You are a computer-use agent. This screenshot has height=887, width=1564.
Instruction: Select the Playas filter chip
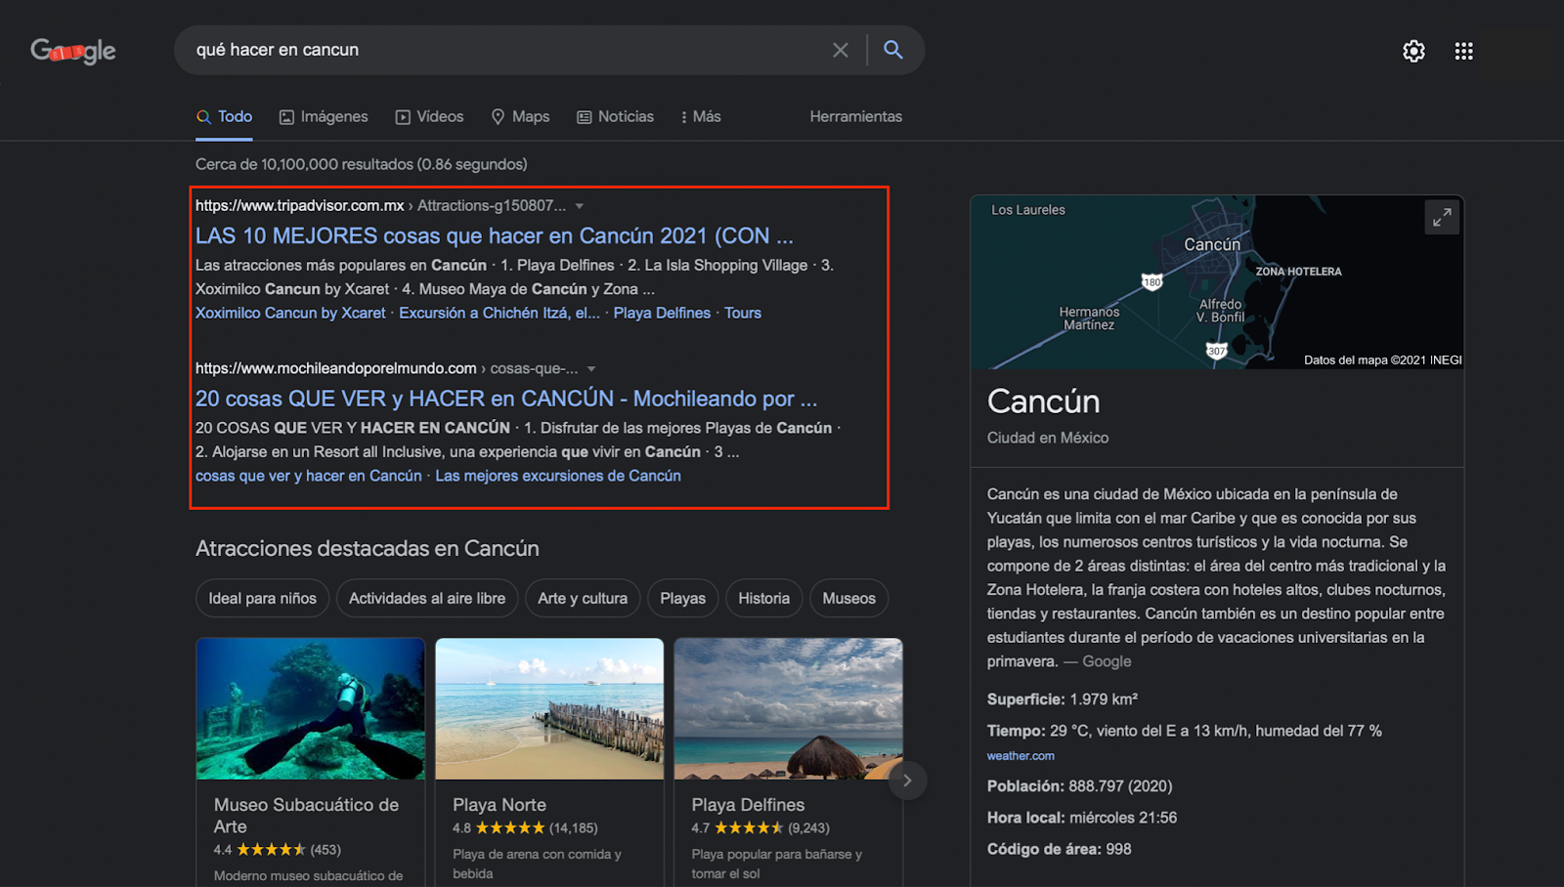tap(682, 598)
